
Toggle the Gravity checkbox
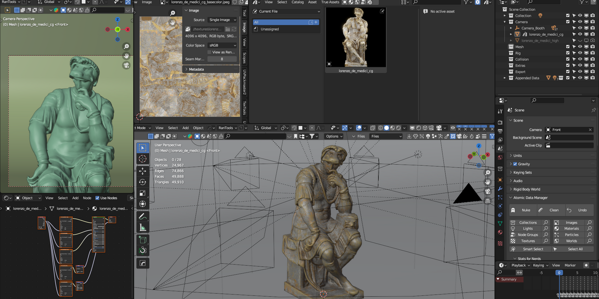[x=515, y=164]
